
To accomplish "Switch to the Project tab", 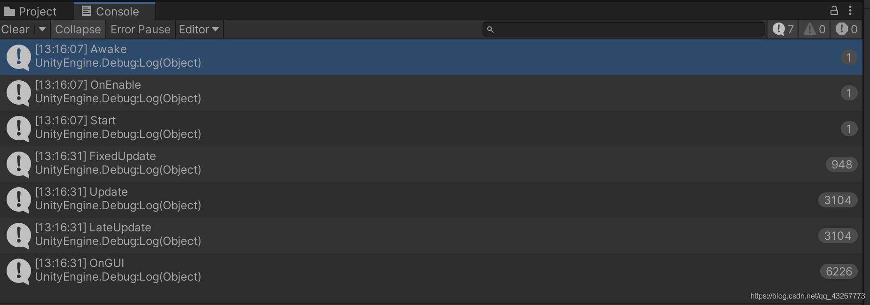I will tap(30, 11).
